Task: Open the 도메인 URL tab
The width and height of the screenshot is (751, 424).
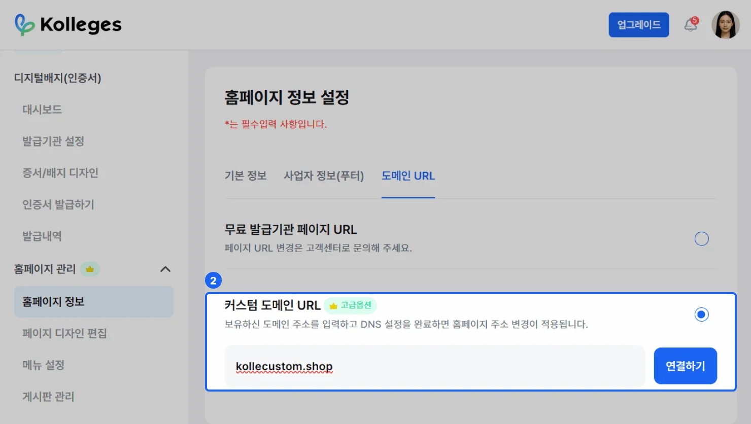Action: click(x=408, y=176)
